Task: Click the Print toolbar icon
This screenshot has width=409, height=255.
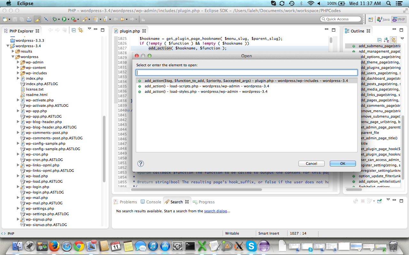Action: tap(29, 19)
